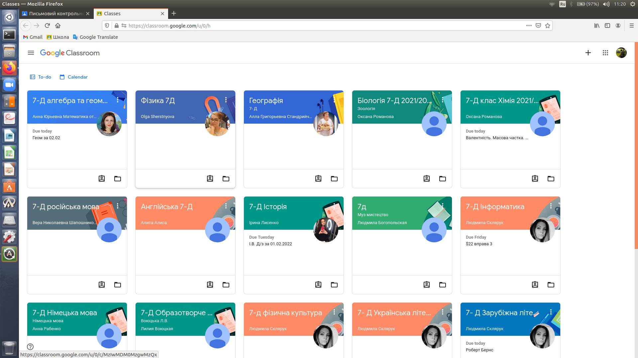Open your work icon on the 7-Д Історія card
This screenshot has width=638, height=358.
318,285
